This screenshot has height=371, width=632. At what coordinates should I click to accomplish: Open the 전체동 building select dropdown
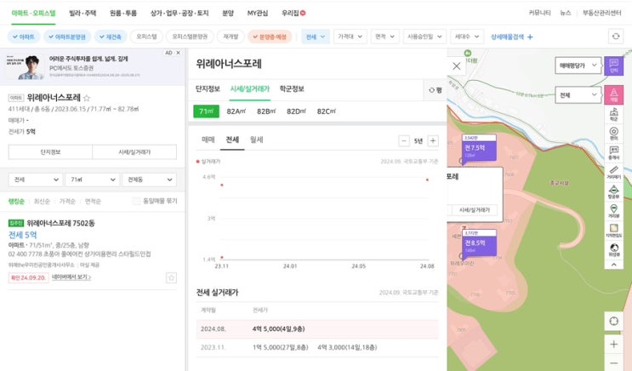coord(149,180)
